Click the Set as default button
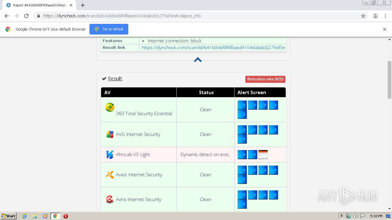 [x=109, y=29]
